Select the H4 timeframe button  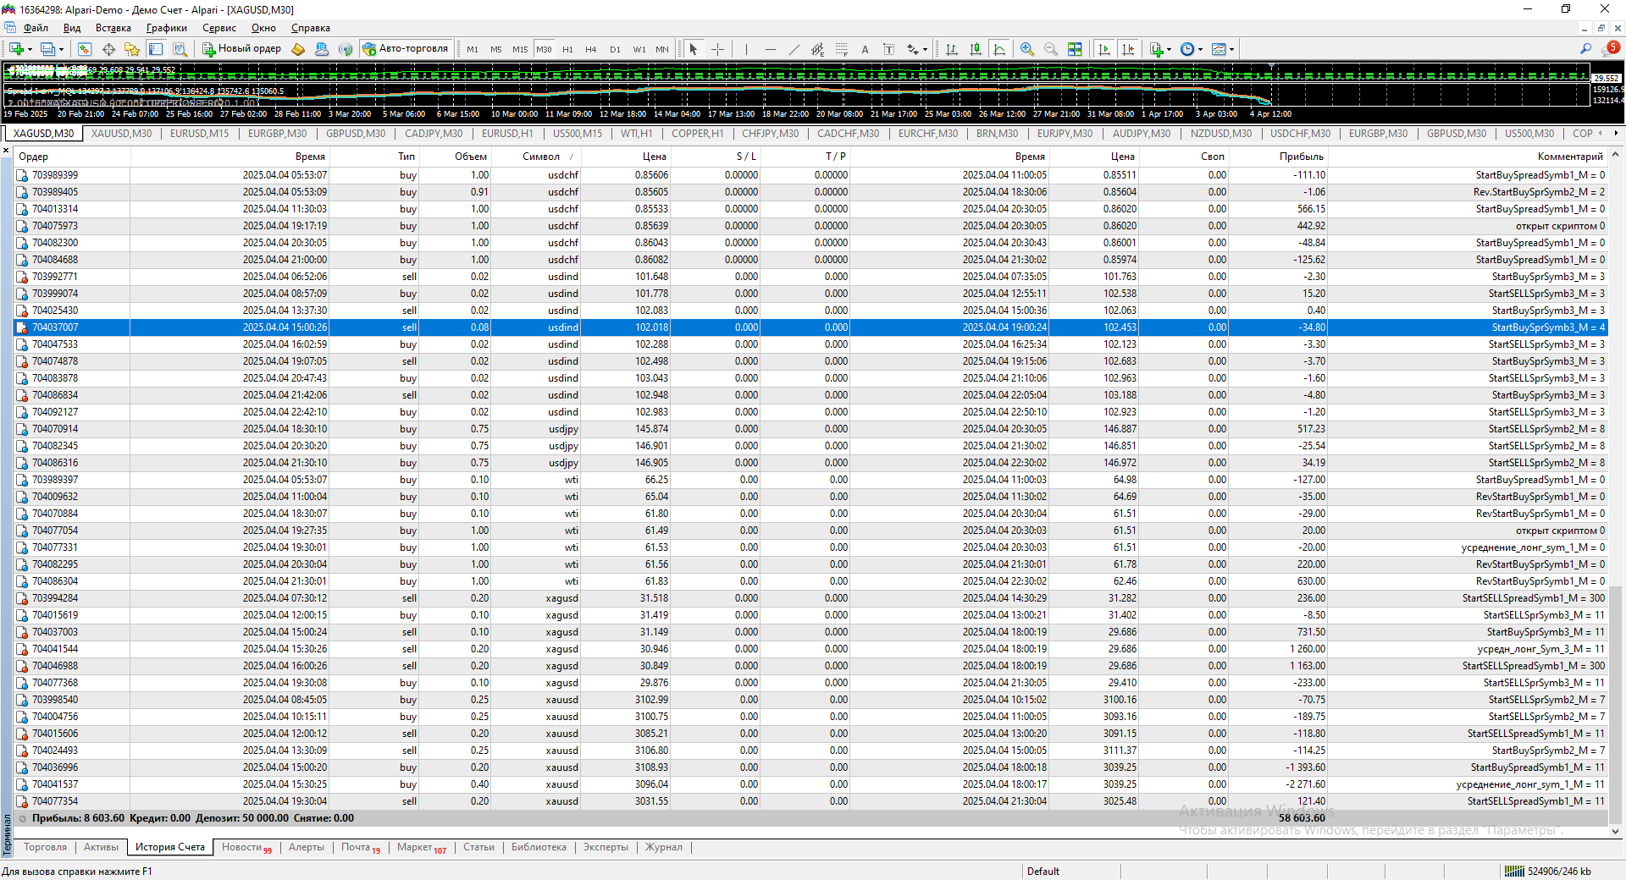tap(590, 49)
